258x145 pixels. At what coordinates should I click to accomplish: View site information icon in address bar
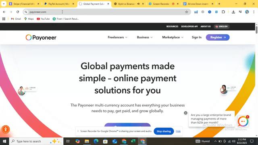pyautogui.click(x=26, y=12)
